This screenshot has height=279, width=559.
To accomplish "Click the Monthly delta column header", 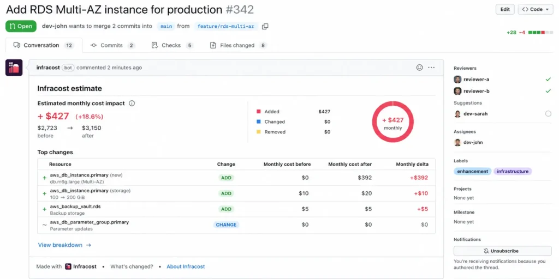I will [413, 165].
